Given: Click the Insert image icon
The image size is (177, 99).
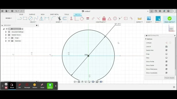Looking at the screenshot, I should point(149,18).
